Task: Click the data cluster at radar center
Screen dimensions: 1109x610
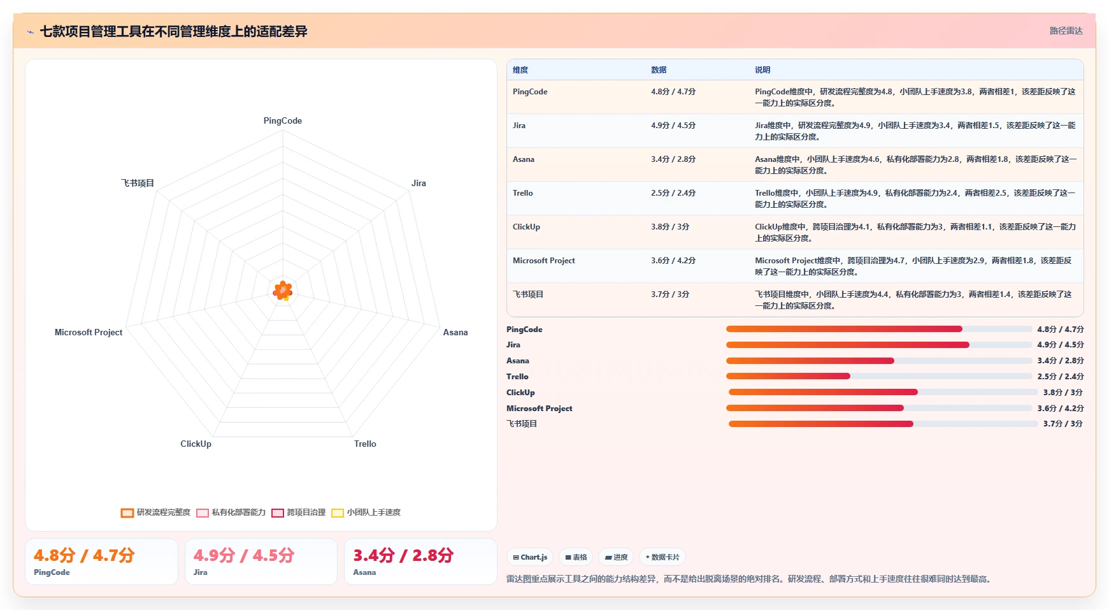Action: pyautogui.click(x=283, y=291)
